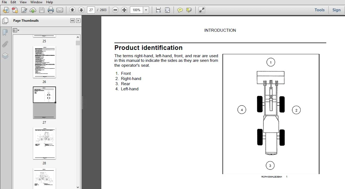Click the navigation pane divider grip handle
345x189 pixels.
point(83,103)
